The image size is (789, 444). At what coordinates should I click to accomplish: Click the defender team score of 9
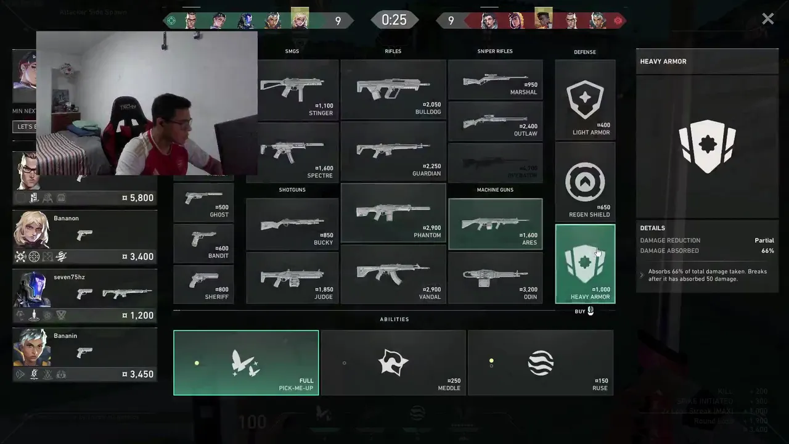(451, 21)
